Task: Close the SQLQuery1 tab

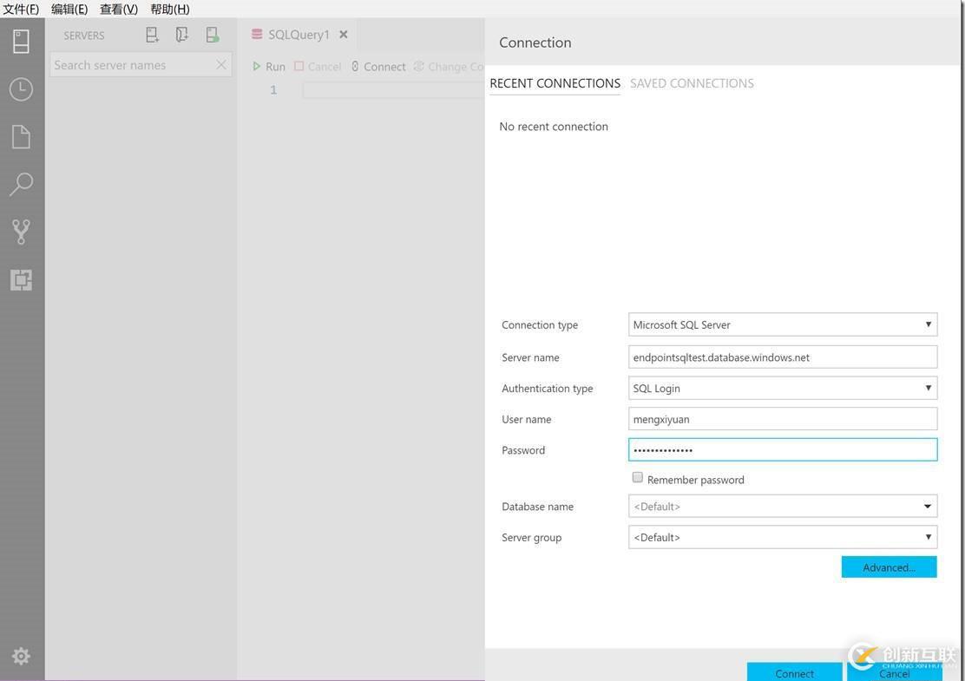Action: pos(344,35)
